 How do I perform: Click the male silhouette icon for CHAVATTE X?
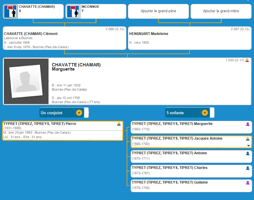pyautogui.click(x=10, y=11)
